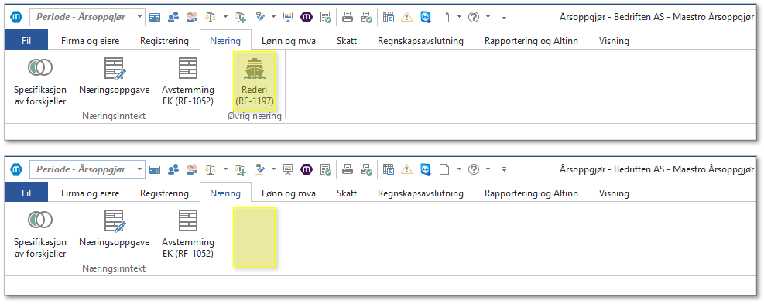Click calculation table icon in lower toolbar

389,169
